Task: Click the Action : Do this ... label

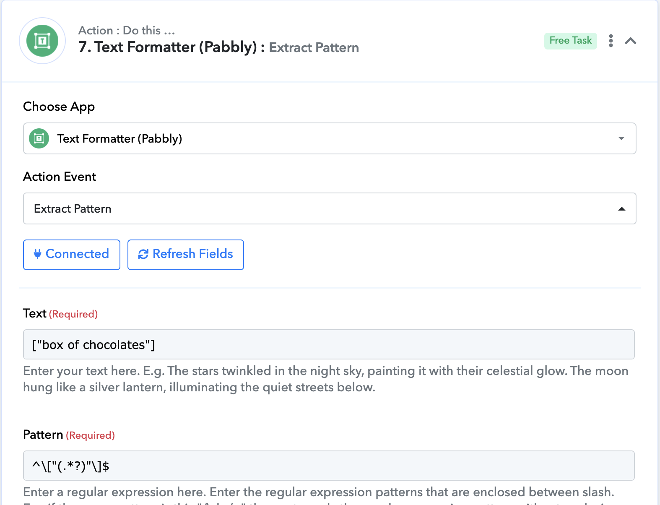Action: click(127, 31)
